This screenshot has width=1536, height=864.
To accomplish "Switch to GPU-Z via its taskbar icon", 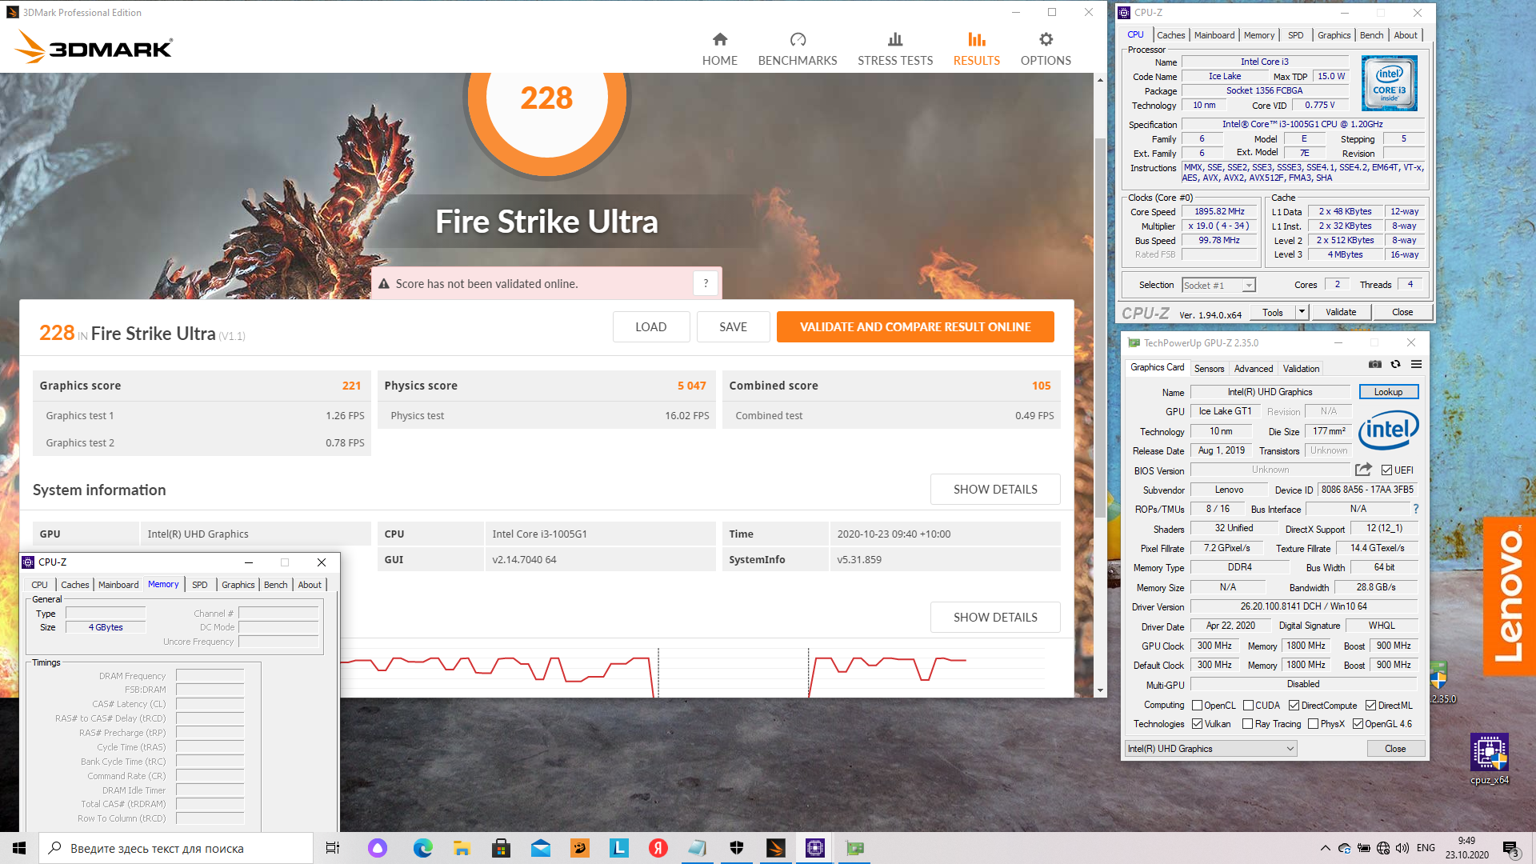I will (x=854, y=848).
